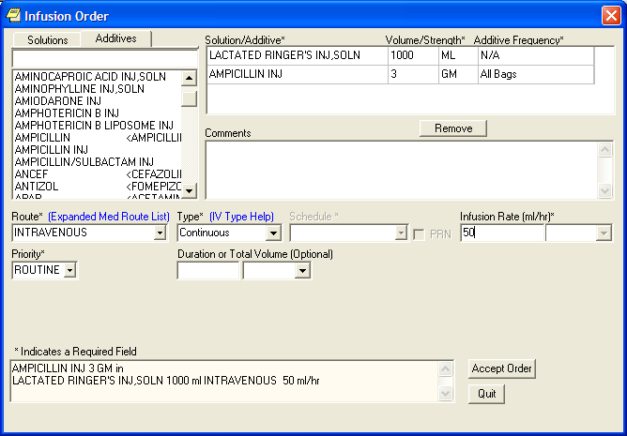Switch to the Solutions tab
This screenshot has height=436, width=627.
pyautogui.click(x=47, y=40)
